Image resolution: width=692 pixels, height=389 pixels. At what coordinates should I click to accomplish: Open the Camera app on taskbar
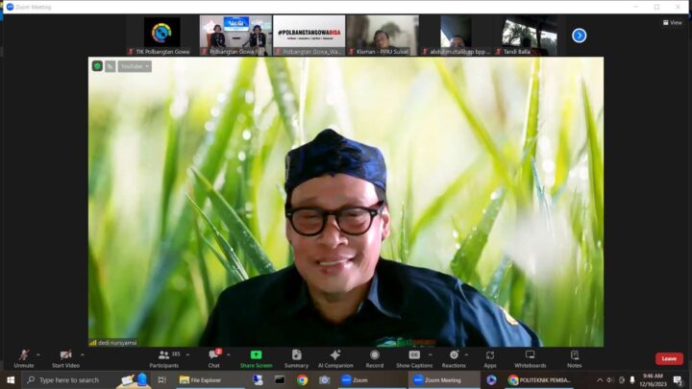click(325, 379)
